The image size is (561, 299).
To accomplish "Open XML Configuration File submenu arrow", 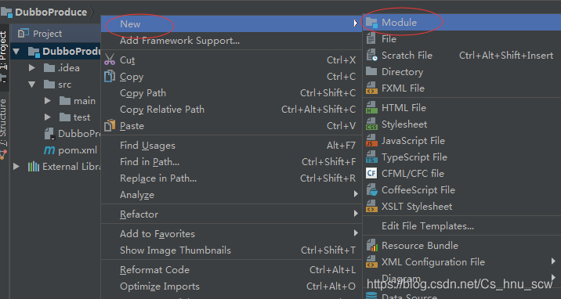I will (x=554, y=261).
